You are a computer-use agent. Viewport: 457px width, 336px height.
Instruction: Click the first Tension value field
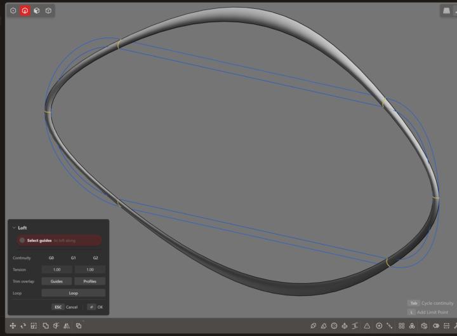pyautogui.click(x=56, y=269)
